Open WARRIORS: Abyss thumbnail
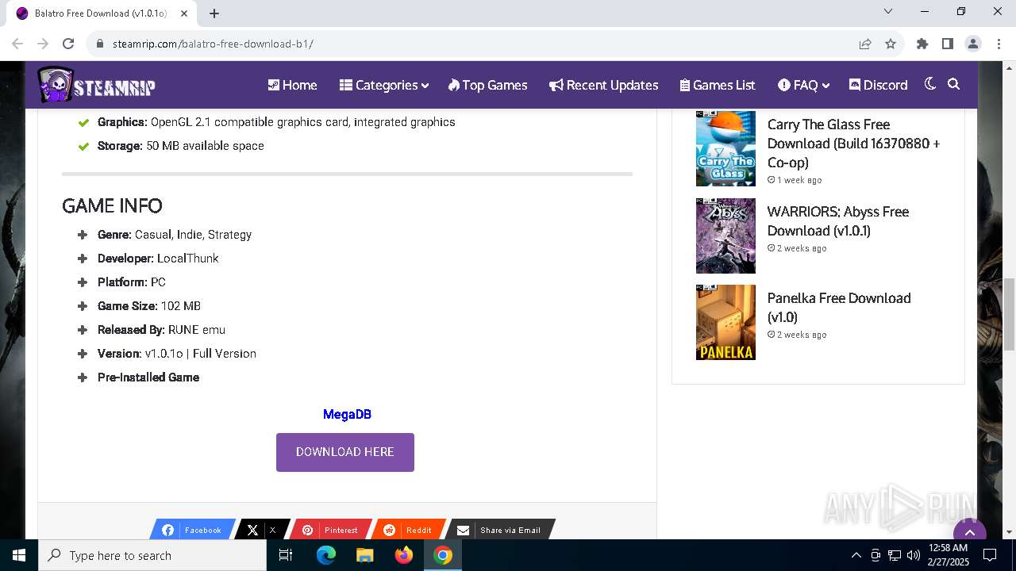The width and height of the screenshot is (1016, 571). pos(725,236)
